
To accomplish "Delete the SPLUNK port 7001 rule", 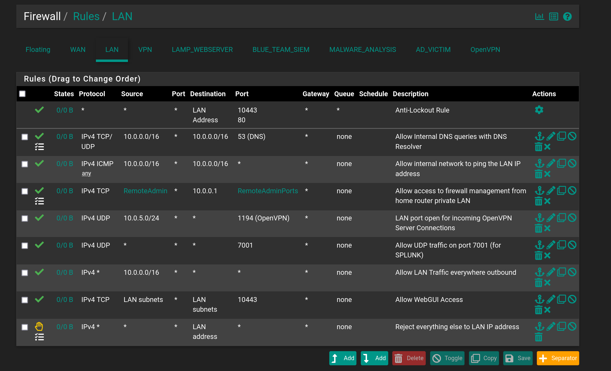I will 538,255.
